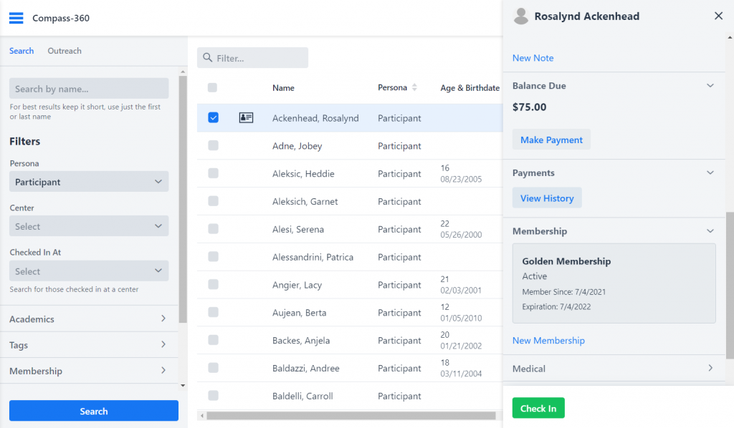Click the Rosalynd Ackenhead avatar icon

(x=520, y=16)
